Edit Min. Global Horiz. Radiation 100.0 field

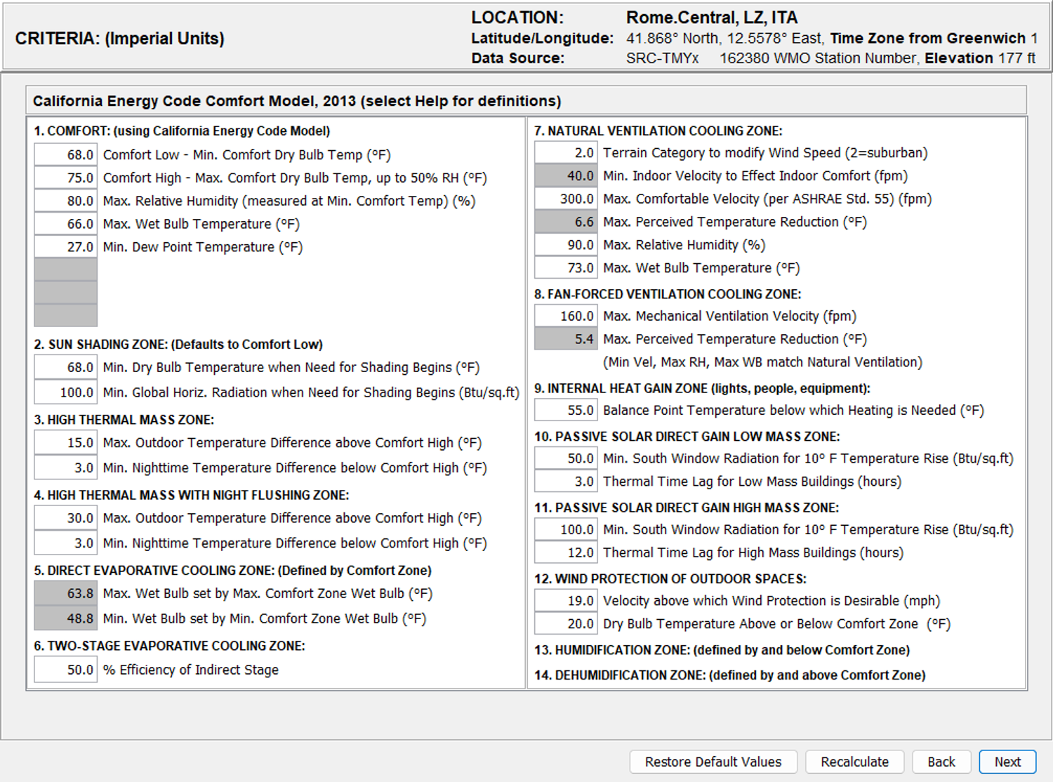(x=66, y=392)
